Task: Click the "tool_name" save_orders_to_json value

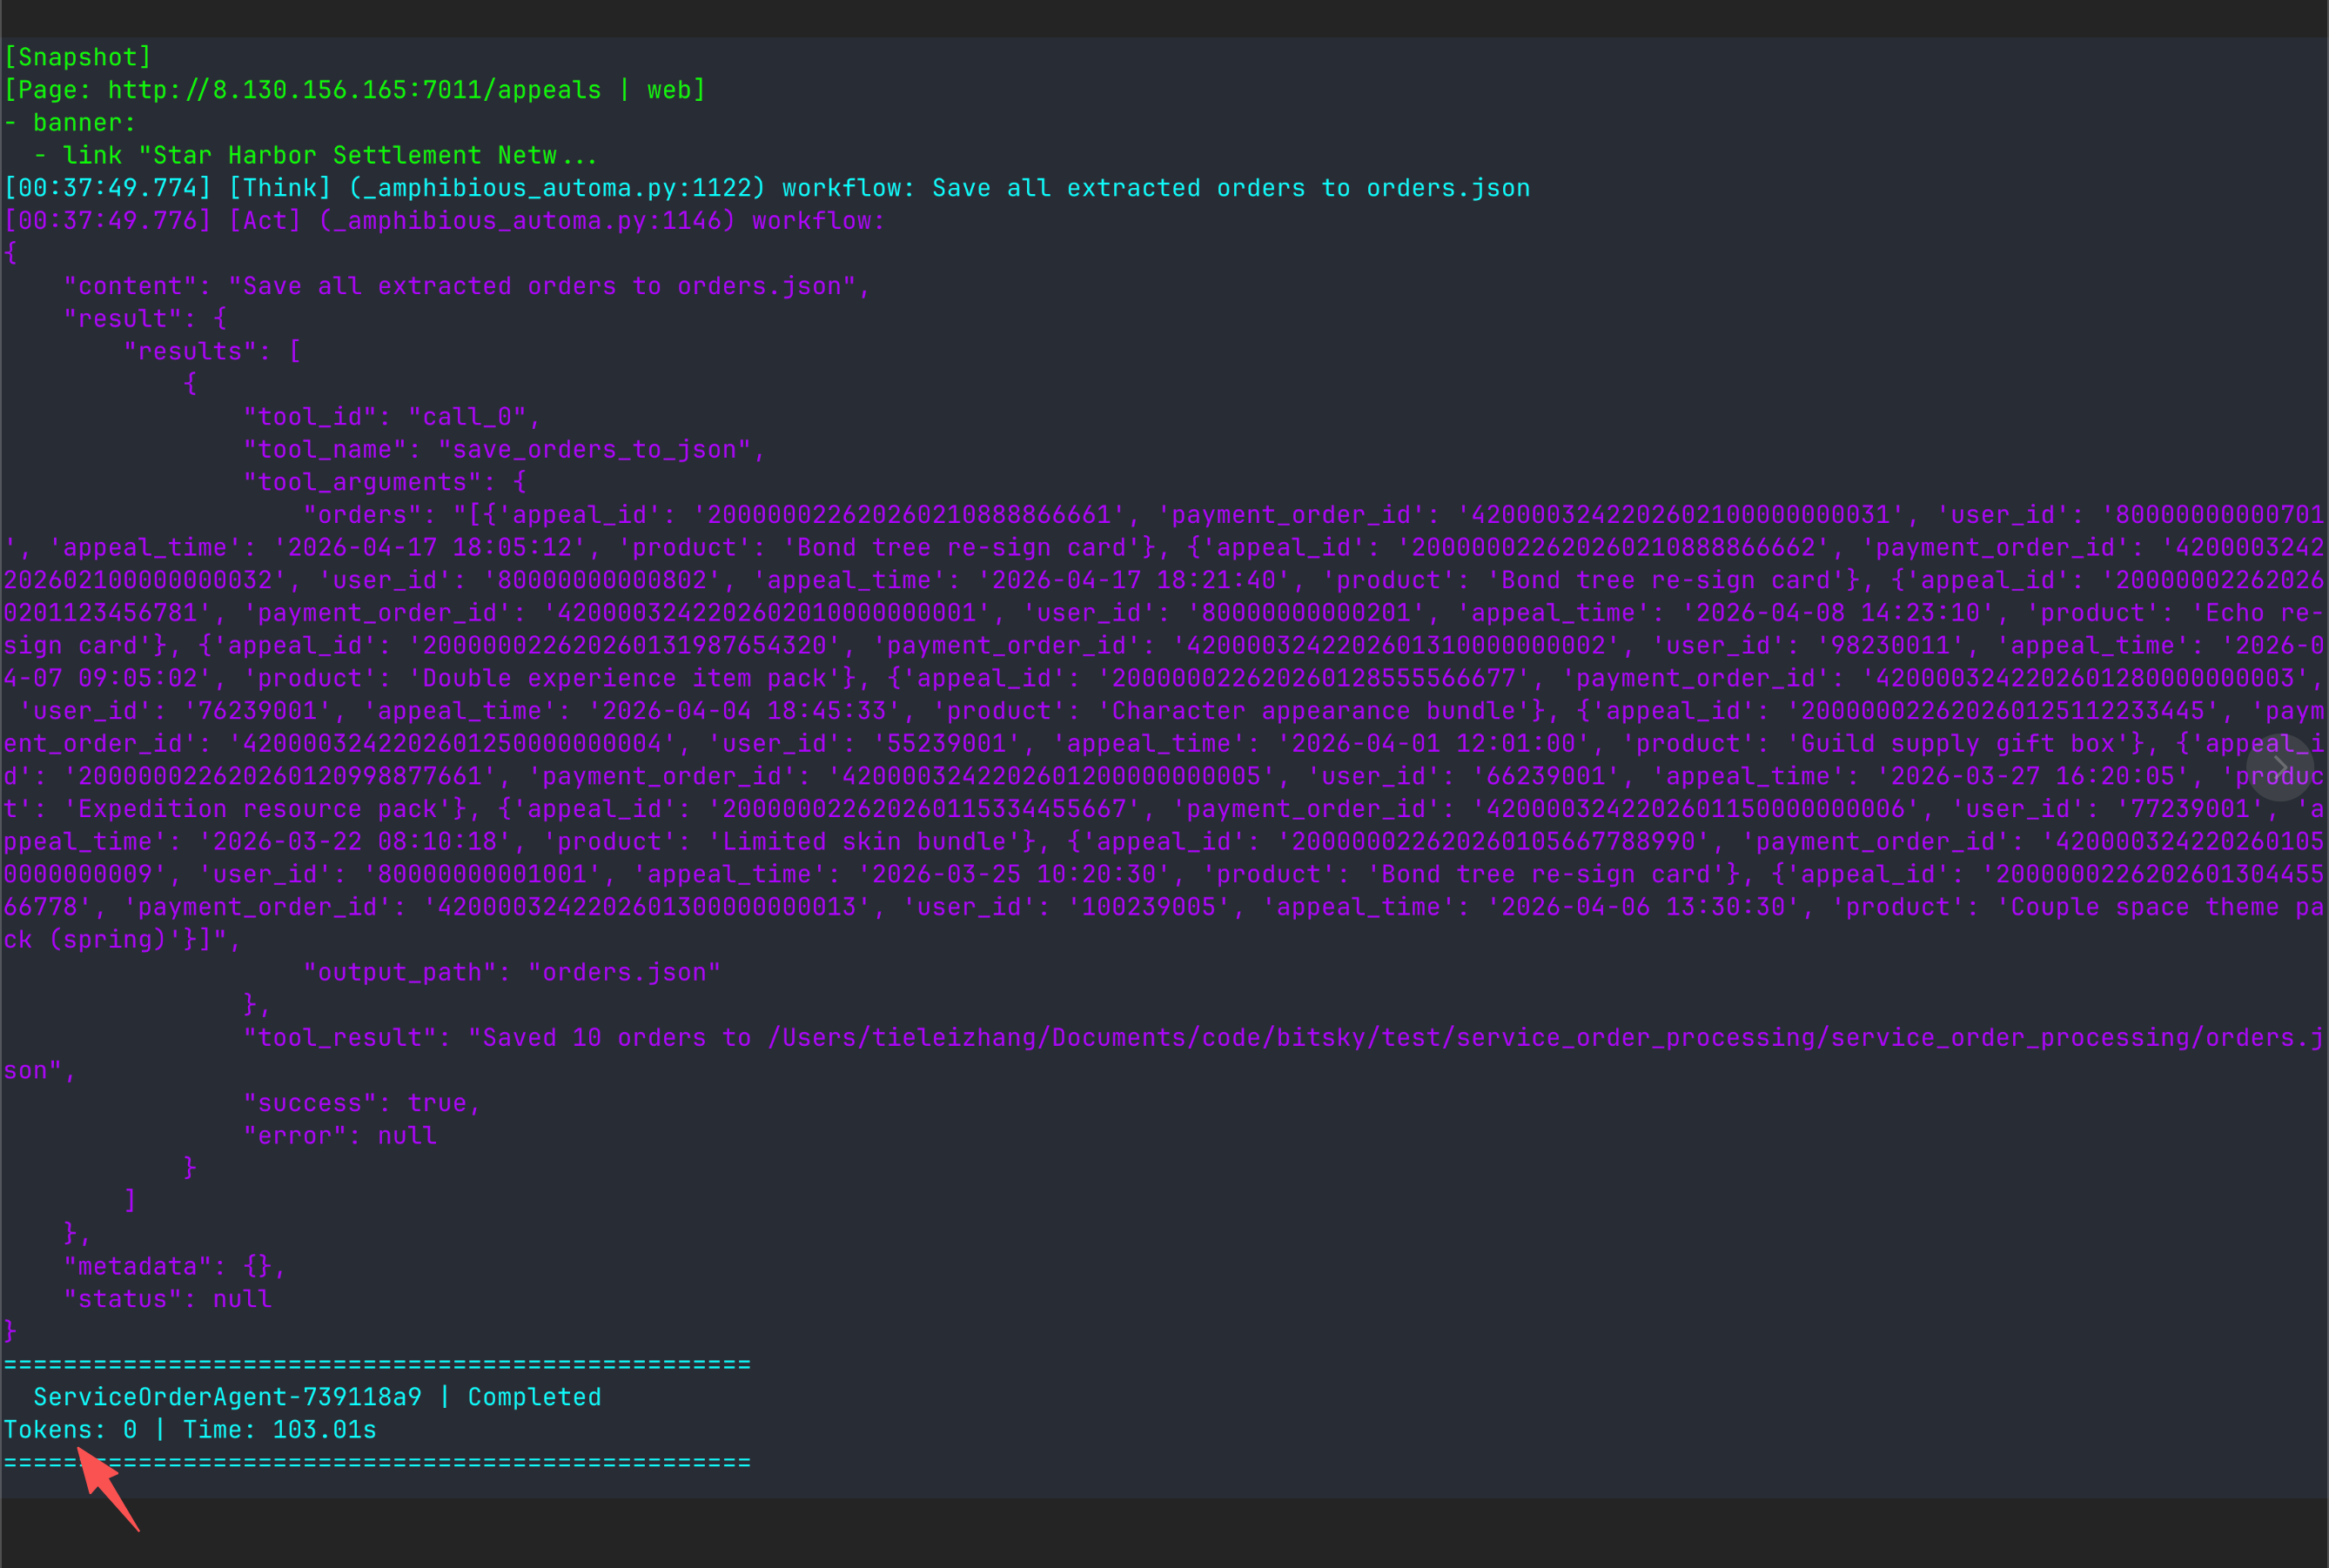Action: [594, 450]
